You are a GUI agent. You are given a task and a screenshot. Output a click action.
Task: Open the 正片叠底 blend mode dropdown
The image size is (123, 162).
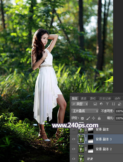[x=85, y=111]
